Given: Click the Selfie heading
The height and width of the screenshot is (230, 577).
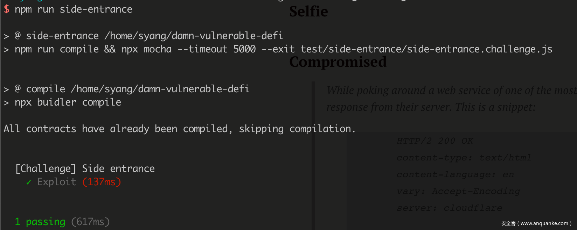Looking at the screenshot, I should pos(308,12).
